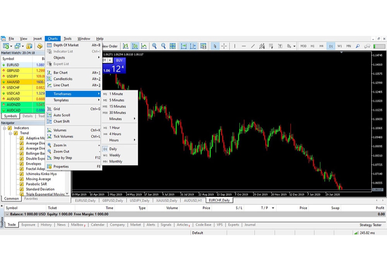Toggle Tick Volumes in Charts menu
387x271 pixels.
click(x=74, y=137)
